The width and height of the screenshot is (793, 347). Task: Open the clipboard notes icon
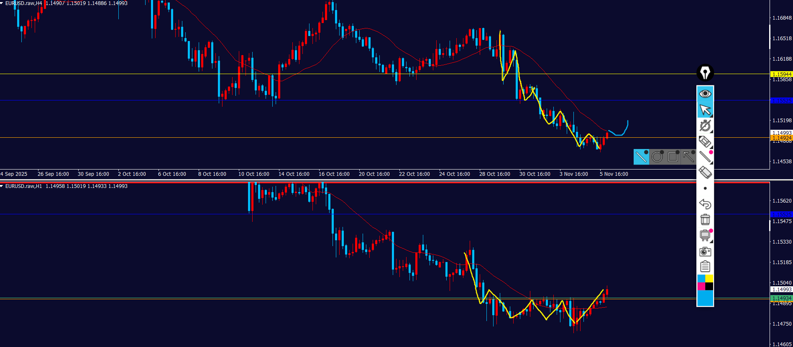pos(705,266)
